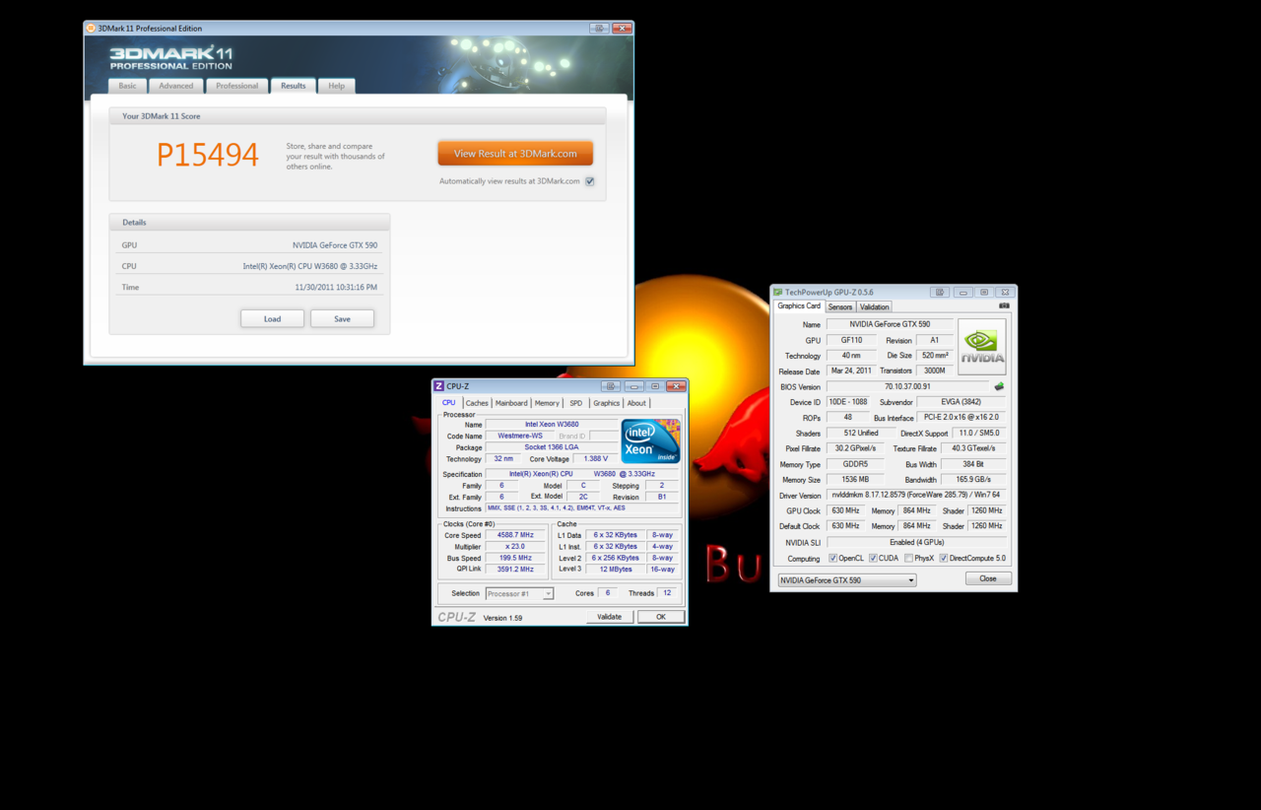Click the OK button in CPU-Z
Viewport: 1261px width, 810px height.
click(x=661, y=617)
